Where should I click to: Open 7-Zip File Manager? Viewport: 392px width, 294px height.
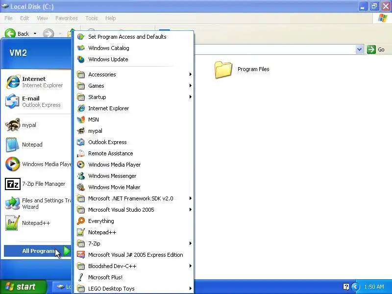pos(37,184)
